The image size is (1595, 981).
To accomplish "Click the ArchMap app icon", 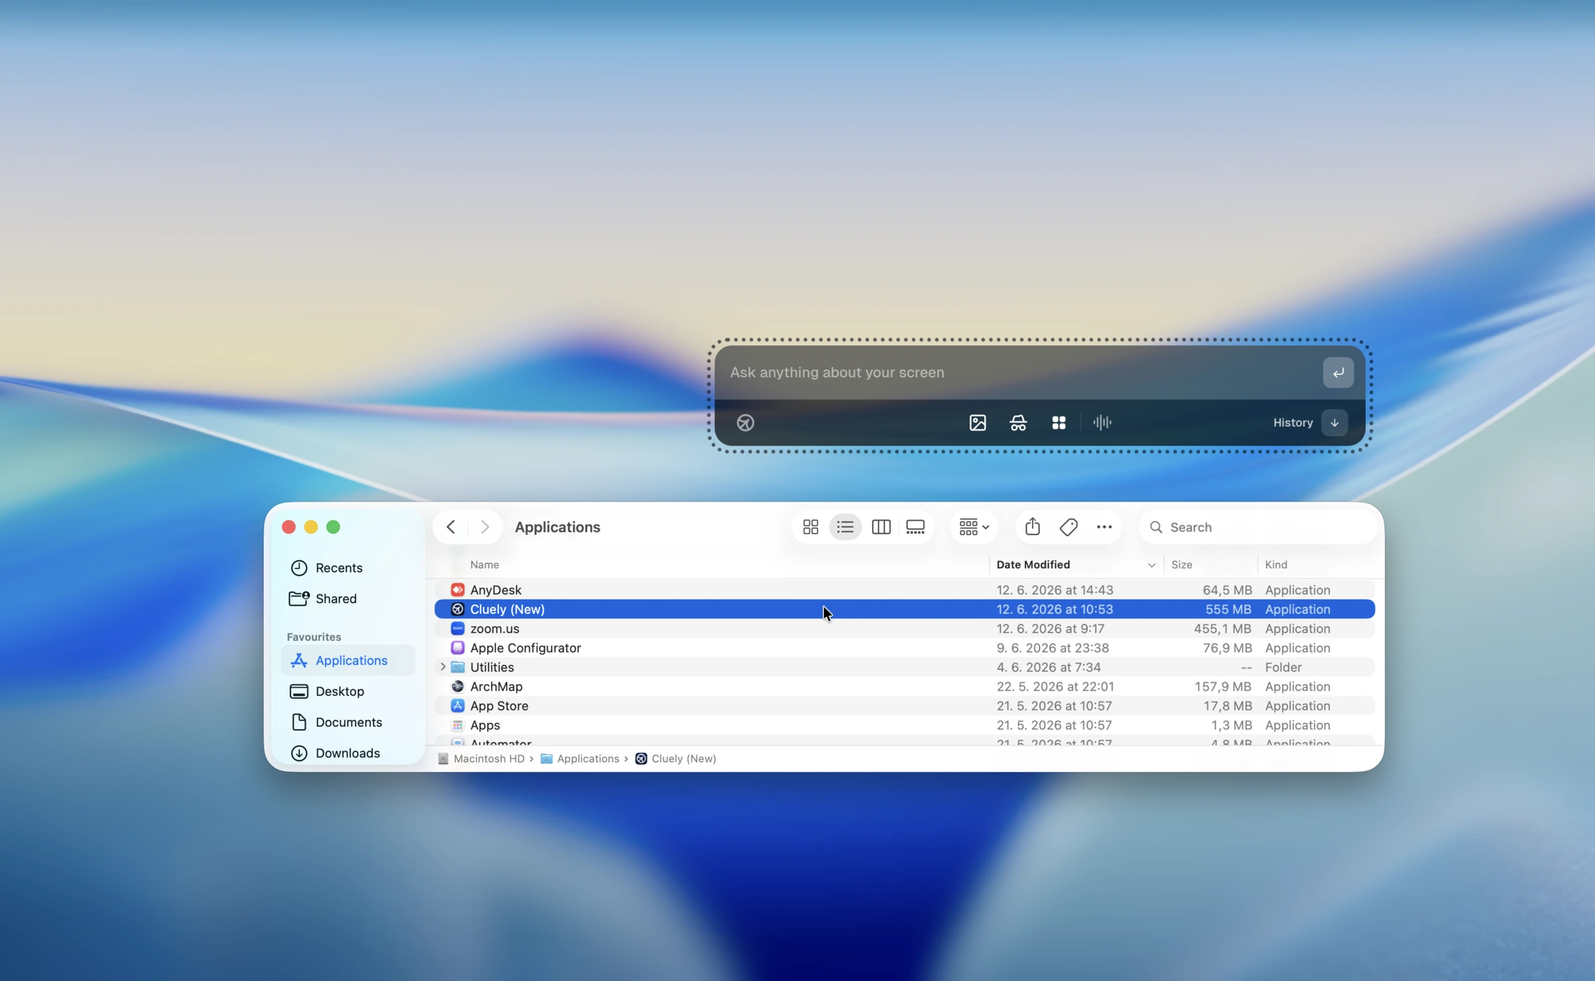I will 457,686.
